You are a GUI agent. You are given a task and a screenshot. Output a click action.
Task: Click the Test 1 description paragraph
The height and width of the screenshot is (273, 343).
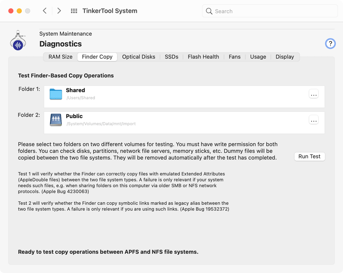pyautogui.click(x=121, y=183)
